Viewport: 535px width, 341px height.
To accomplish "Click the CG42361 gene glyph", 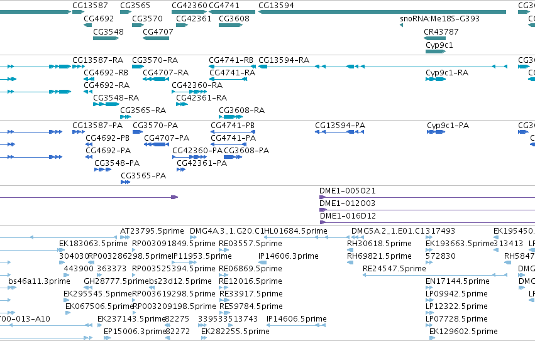I will 182,25.
